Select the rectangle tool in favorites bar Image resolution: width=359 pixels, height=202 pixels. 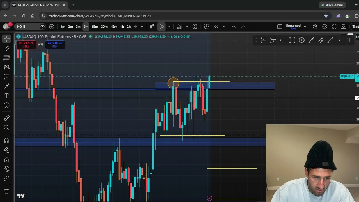(292, 40)
